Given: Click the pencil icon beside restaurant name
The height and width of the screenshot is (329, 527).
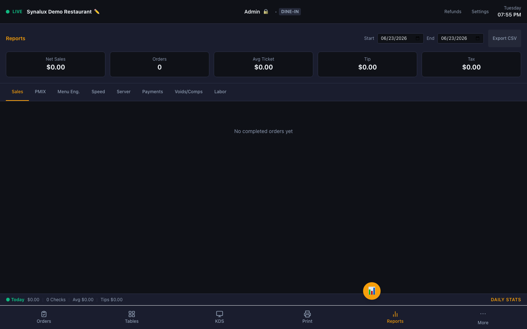Looking at the screenshot, I should [x=97, y=11].
